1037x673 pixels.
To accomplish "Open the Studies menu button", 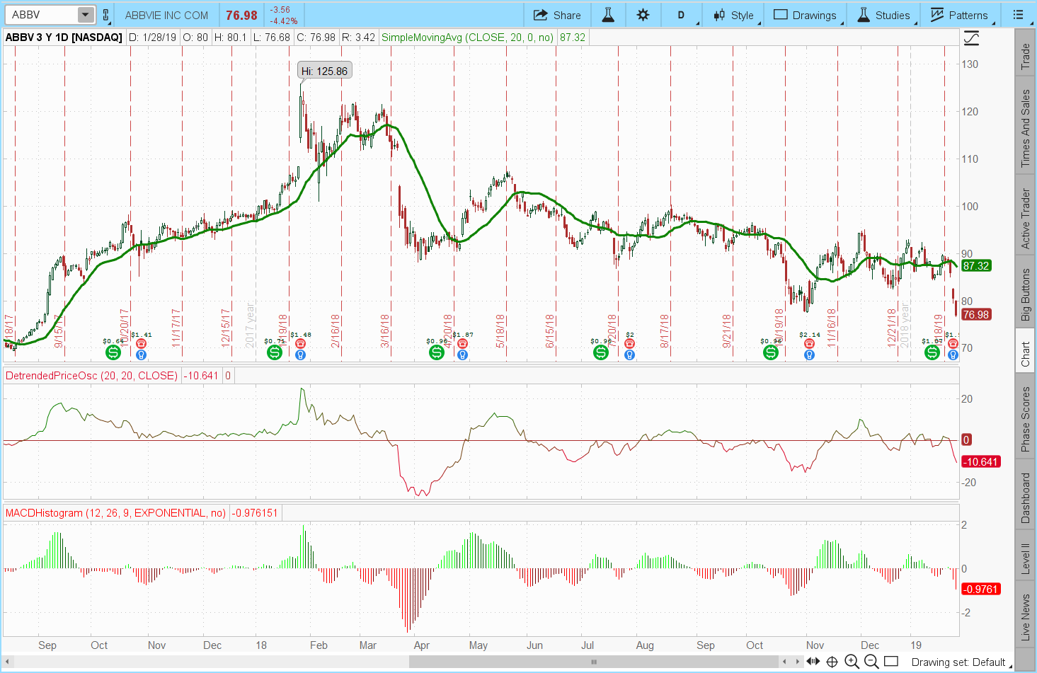I will pos(883,15).
